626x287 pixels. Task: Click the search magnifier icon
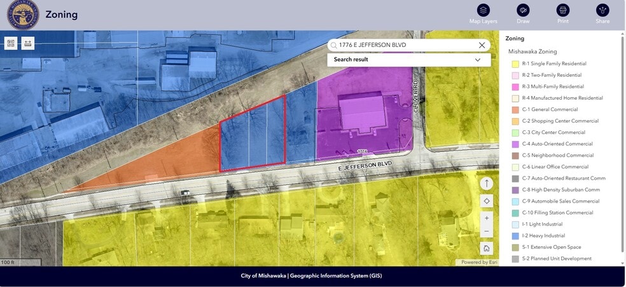[x=333, y=46]
